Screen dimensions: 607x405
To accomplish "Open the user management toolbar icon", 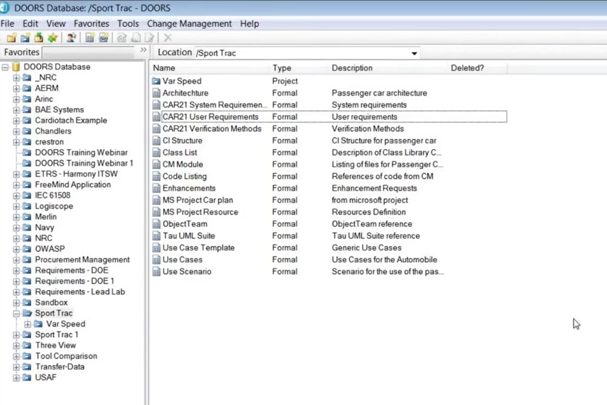I will pyautogui.click(x=71, y=37).
